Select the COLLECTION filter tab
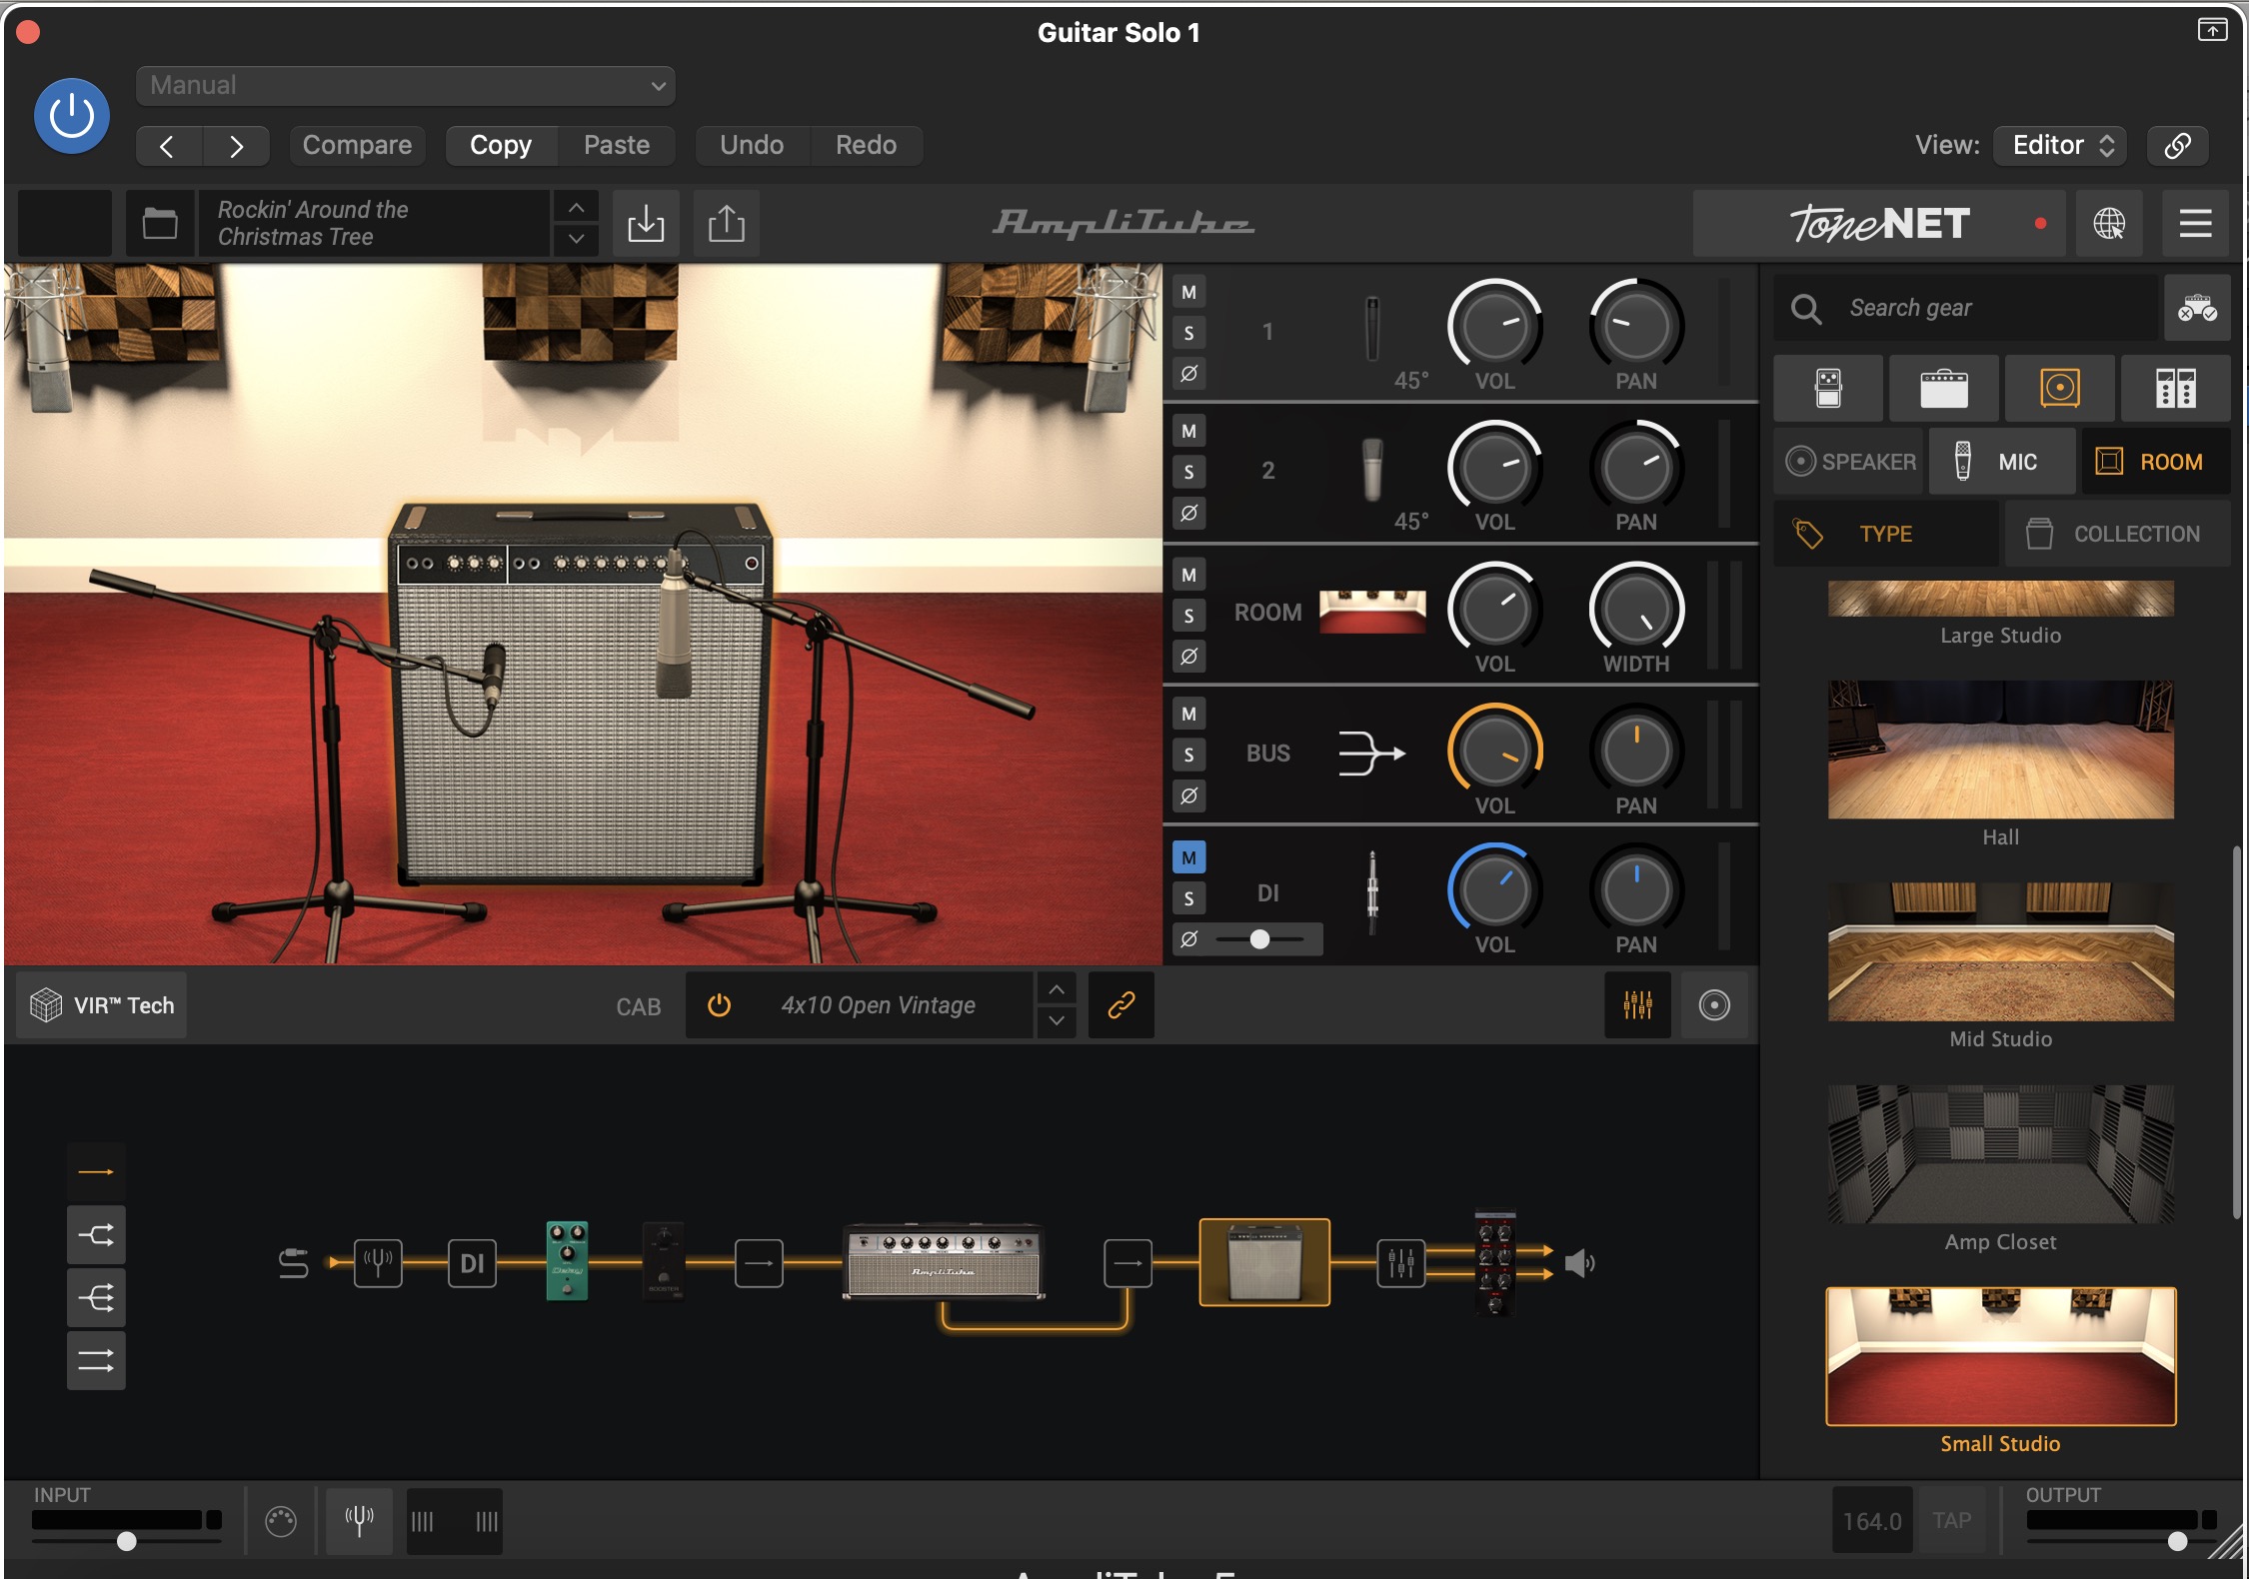The image size is (2249, 1579). coord(2118,534)
